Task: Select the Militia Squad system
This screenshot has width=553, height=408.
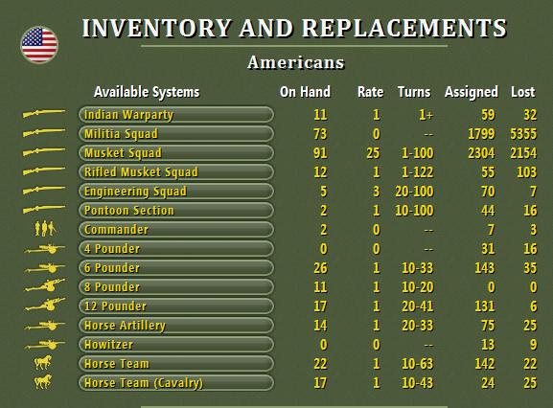Action: tap(176, 134)
